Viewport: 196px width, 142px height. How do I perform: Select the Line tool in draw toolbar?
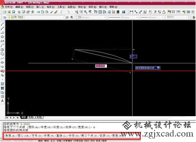coord(2,24)
